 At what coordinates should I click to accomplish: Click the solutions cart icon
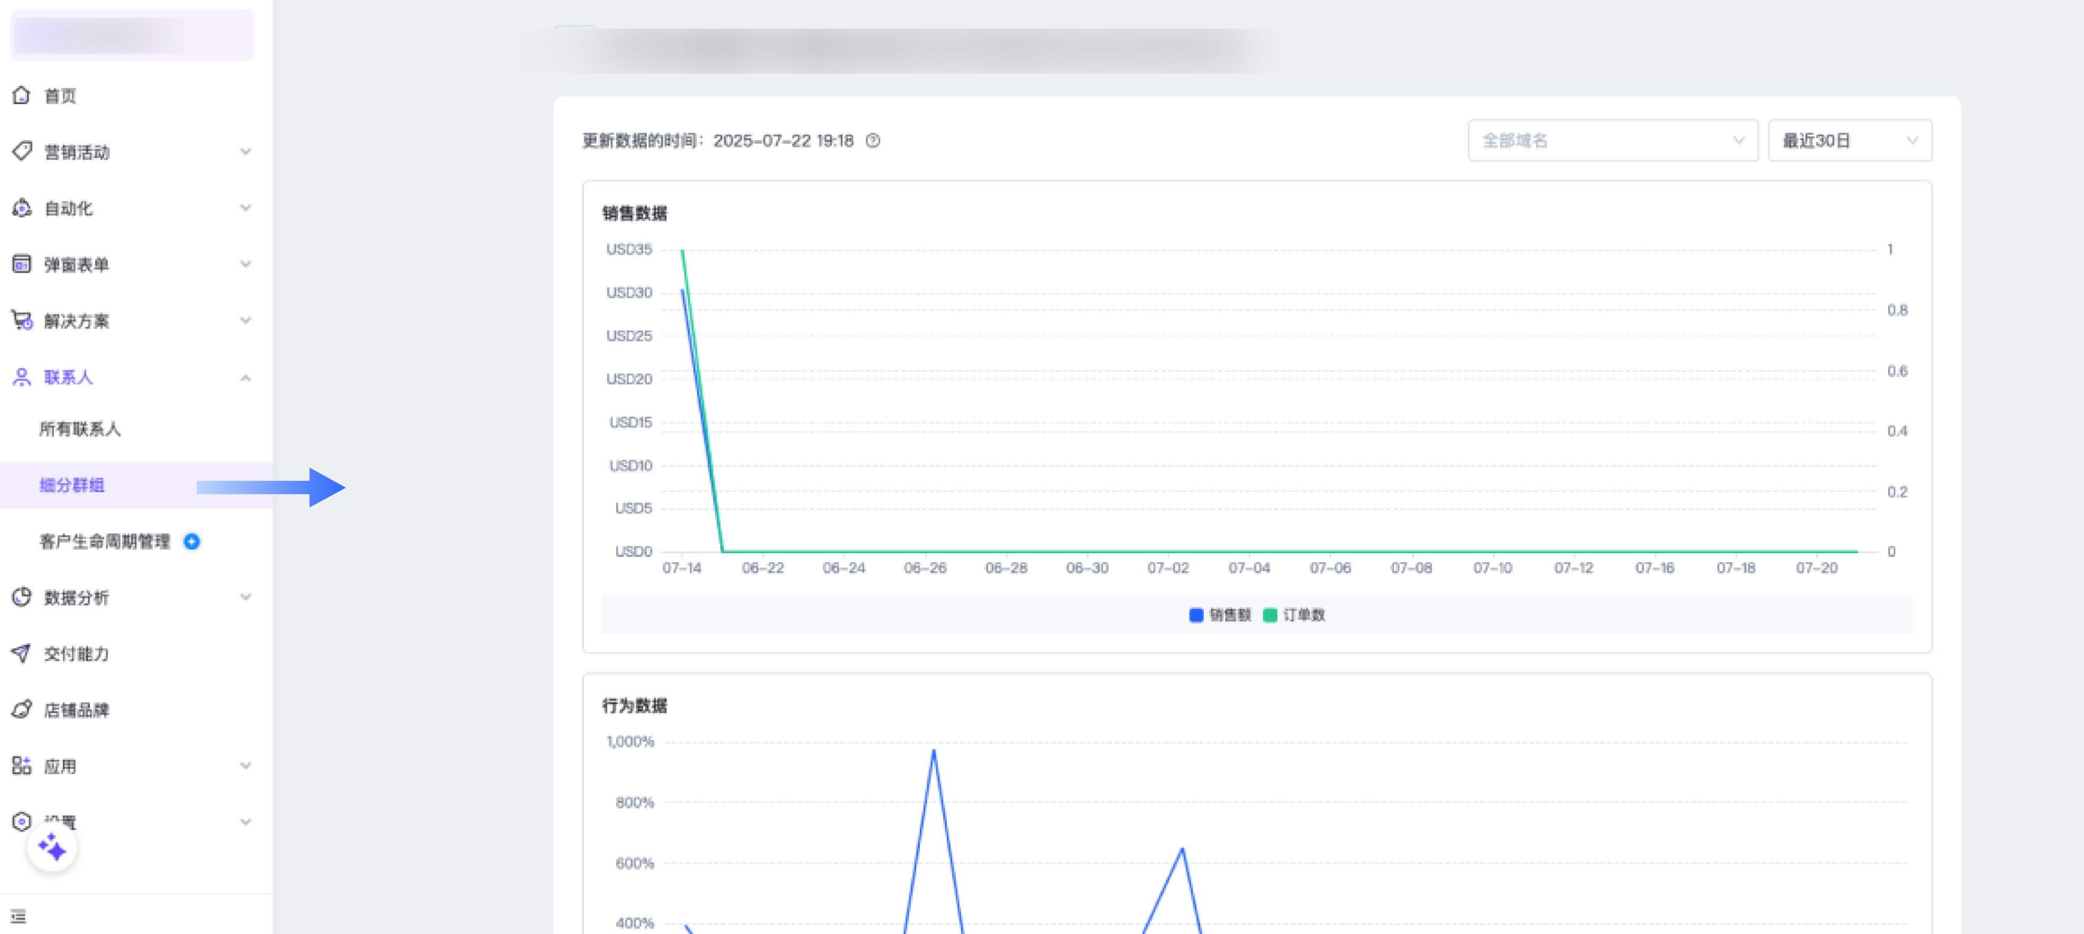tap(22, 320)
